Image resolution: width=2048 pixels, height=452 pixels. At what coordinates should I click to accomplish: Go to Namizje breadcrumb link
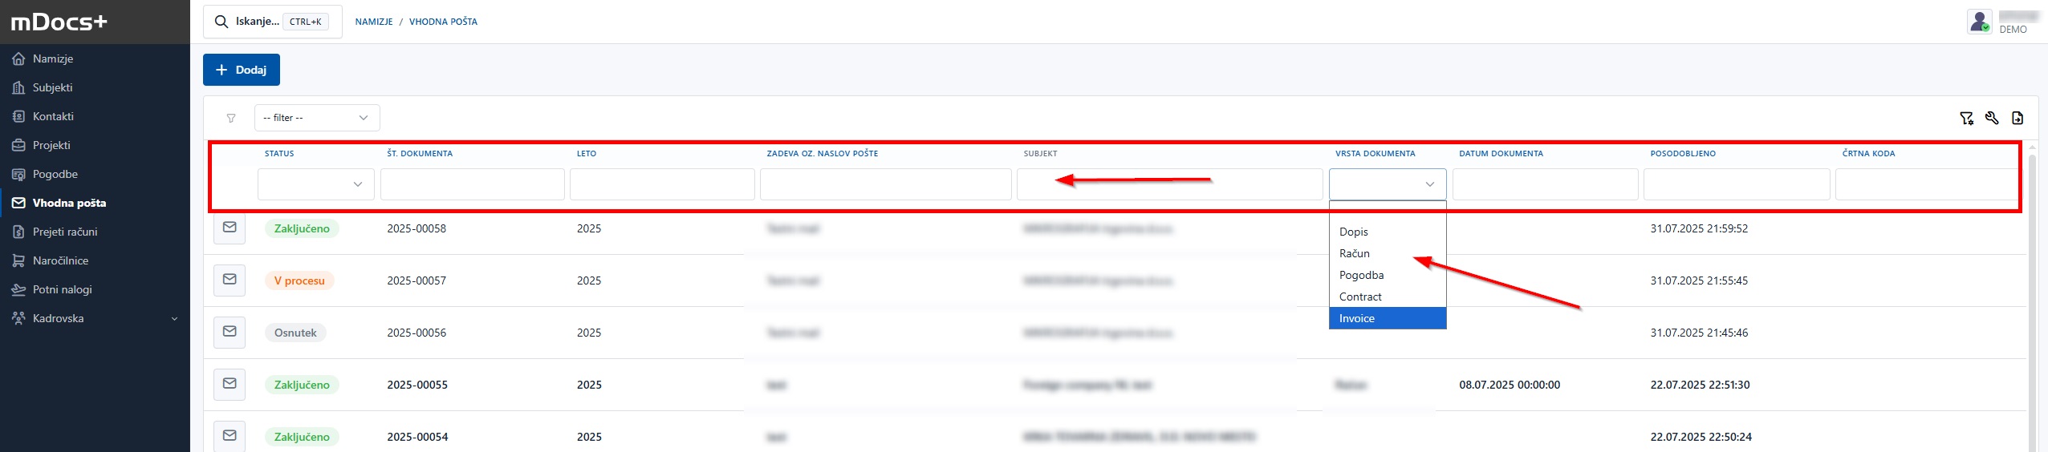click(x=374, y=22)
